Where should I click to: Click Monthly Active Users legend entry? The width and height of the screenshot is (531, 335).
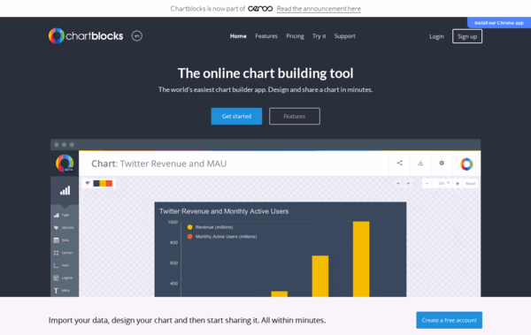pos(222,237)
